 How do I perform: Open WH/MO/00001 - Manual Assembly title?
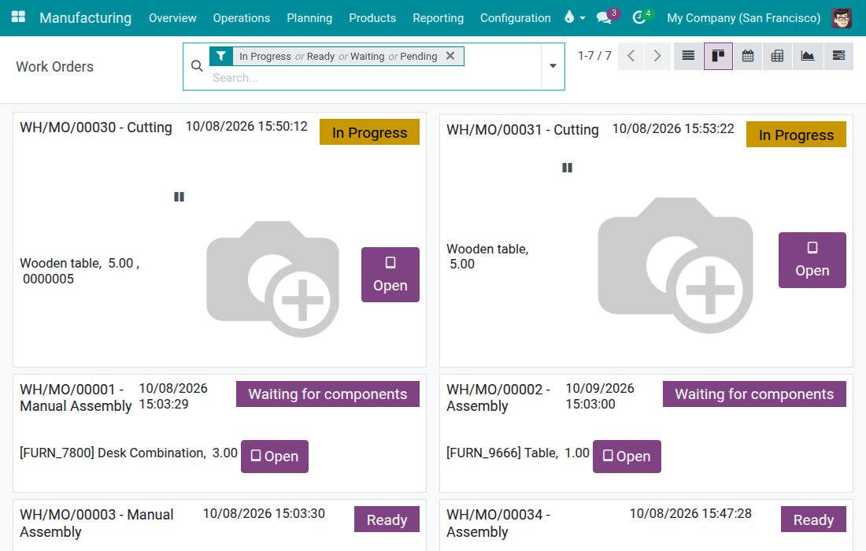point(76,398)
